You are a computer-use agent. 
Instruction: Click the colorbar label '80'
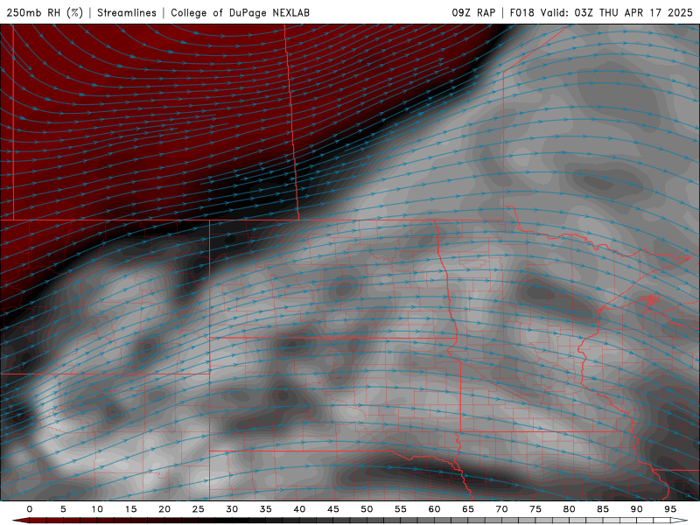click(570, 509)
